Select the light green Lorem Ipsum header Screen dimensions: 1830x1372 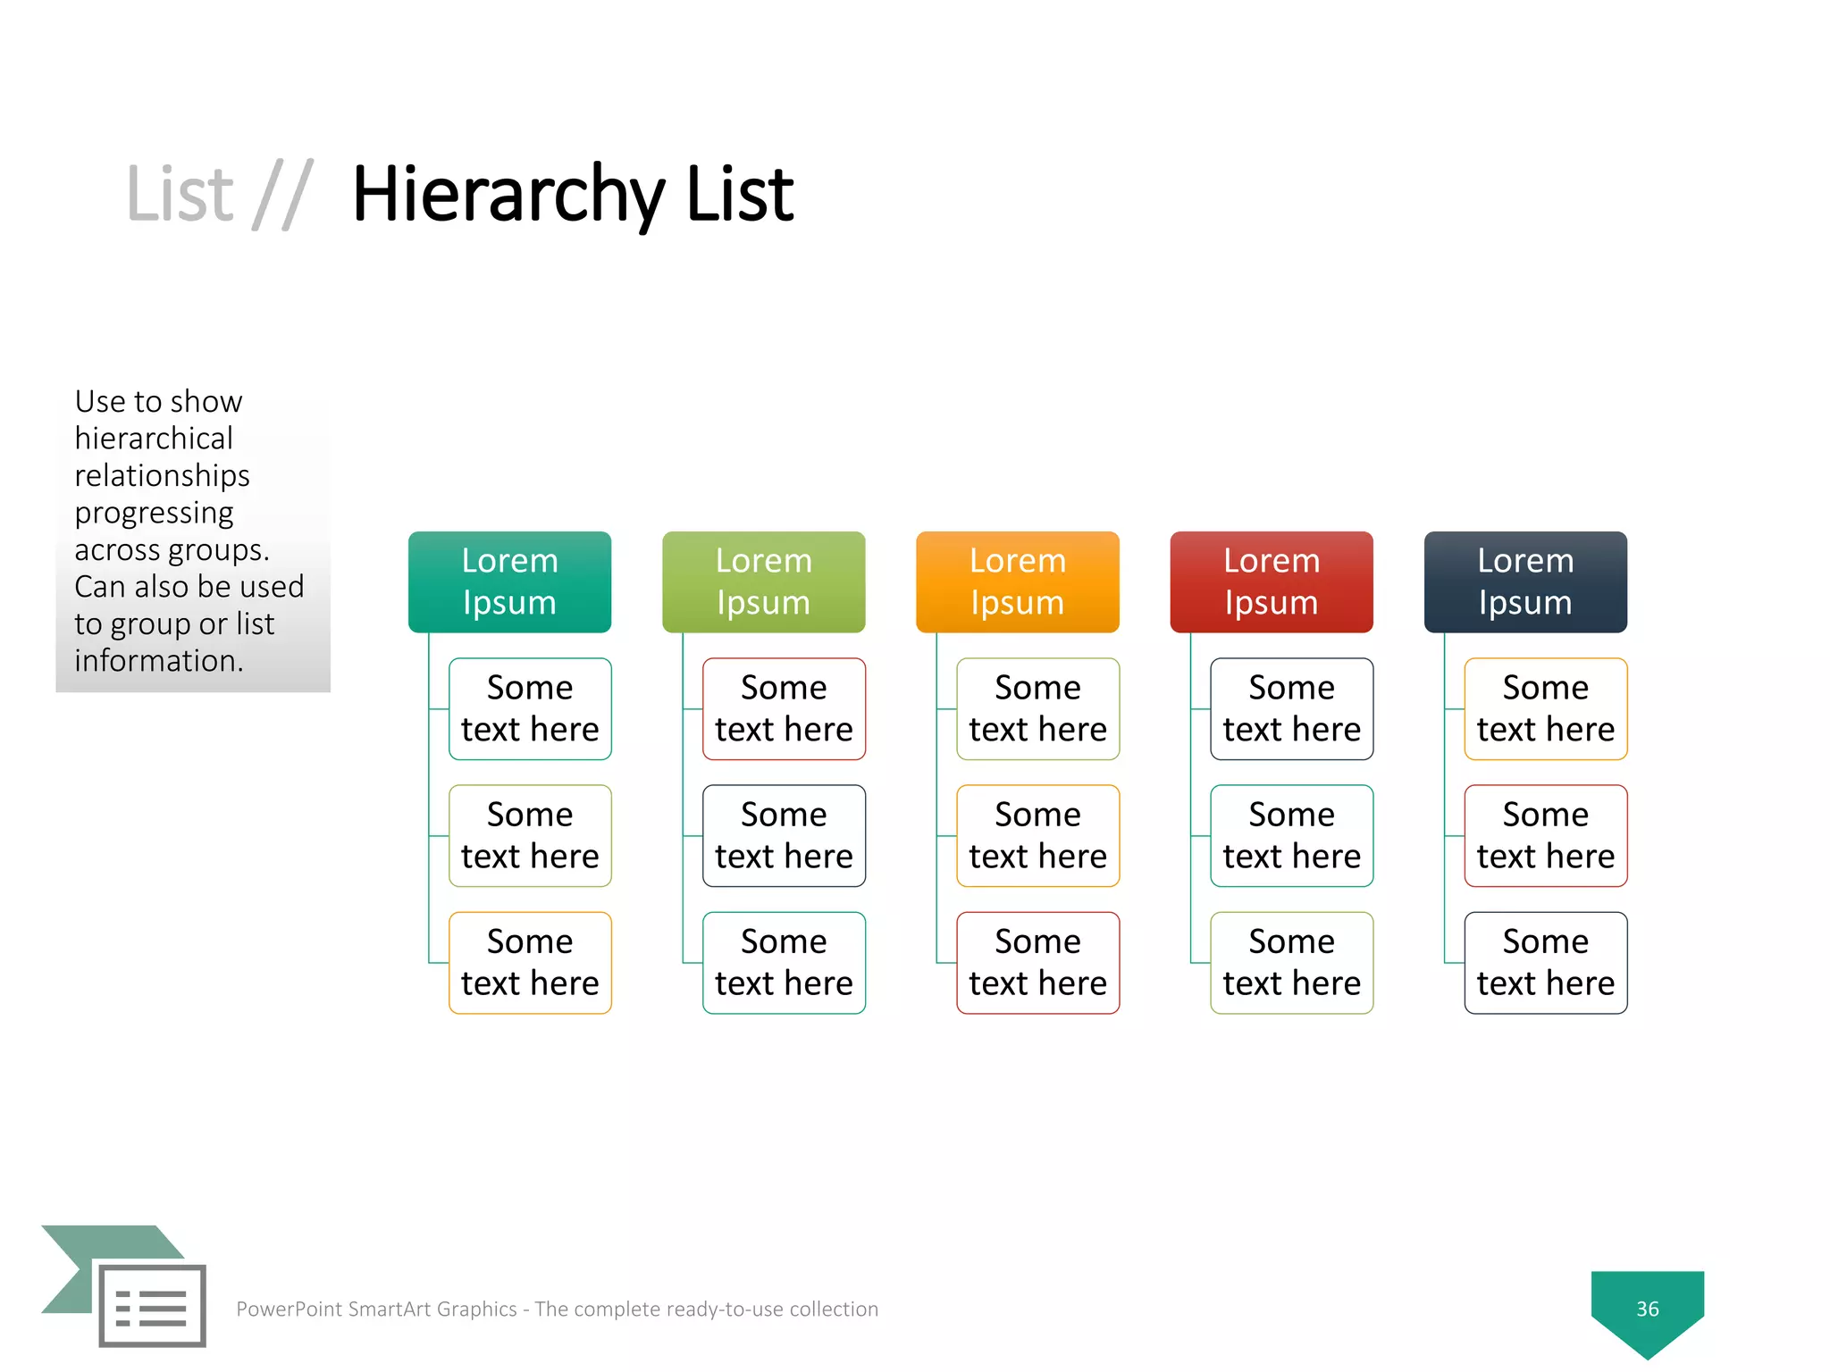(763, 581)
